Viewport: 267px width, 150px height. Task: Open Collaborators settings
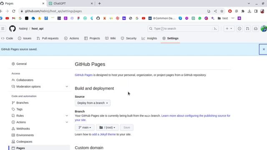tap(25, 80)
